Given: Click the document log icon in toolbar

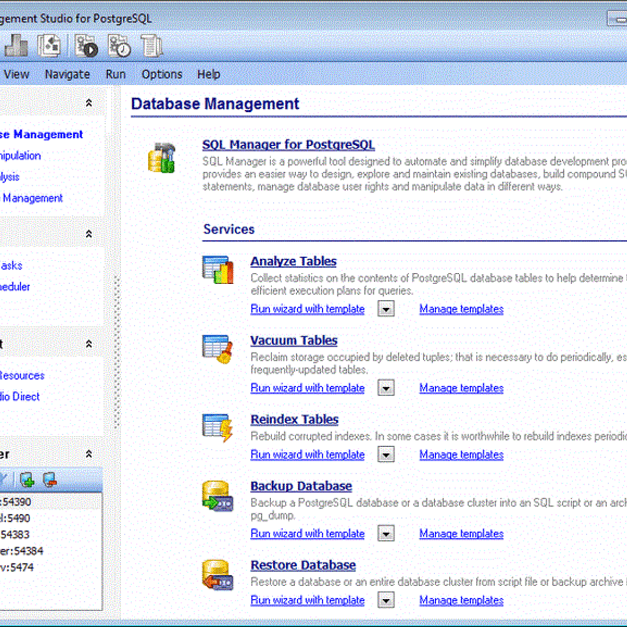Looking at the screenshot, I should [x=151, y=45].
